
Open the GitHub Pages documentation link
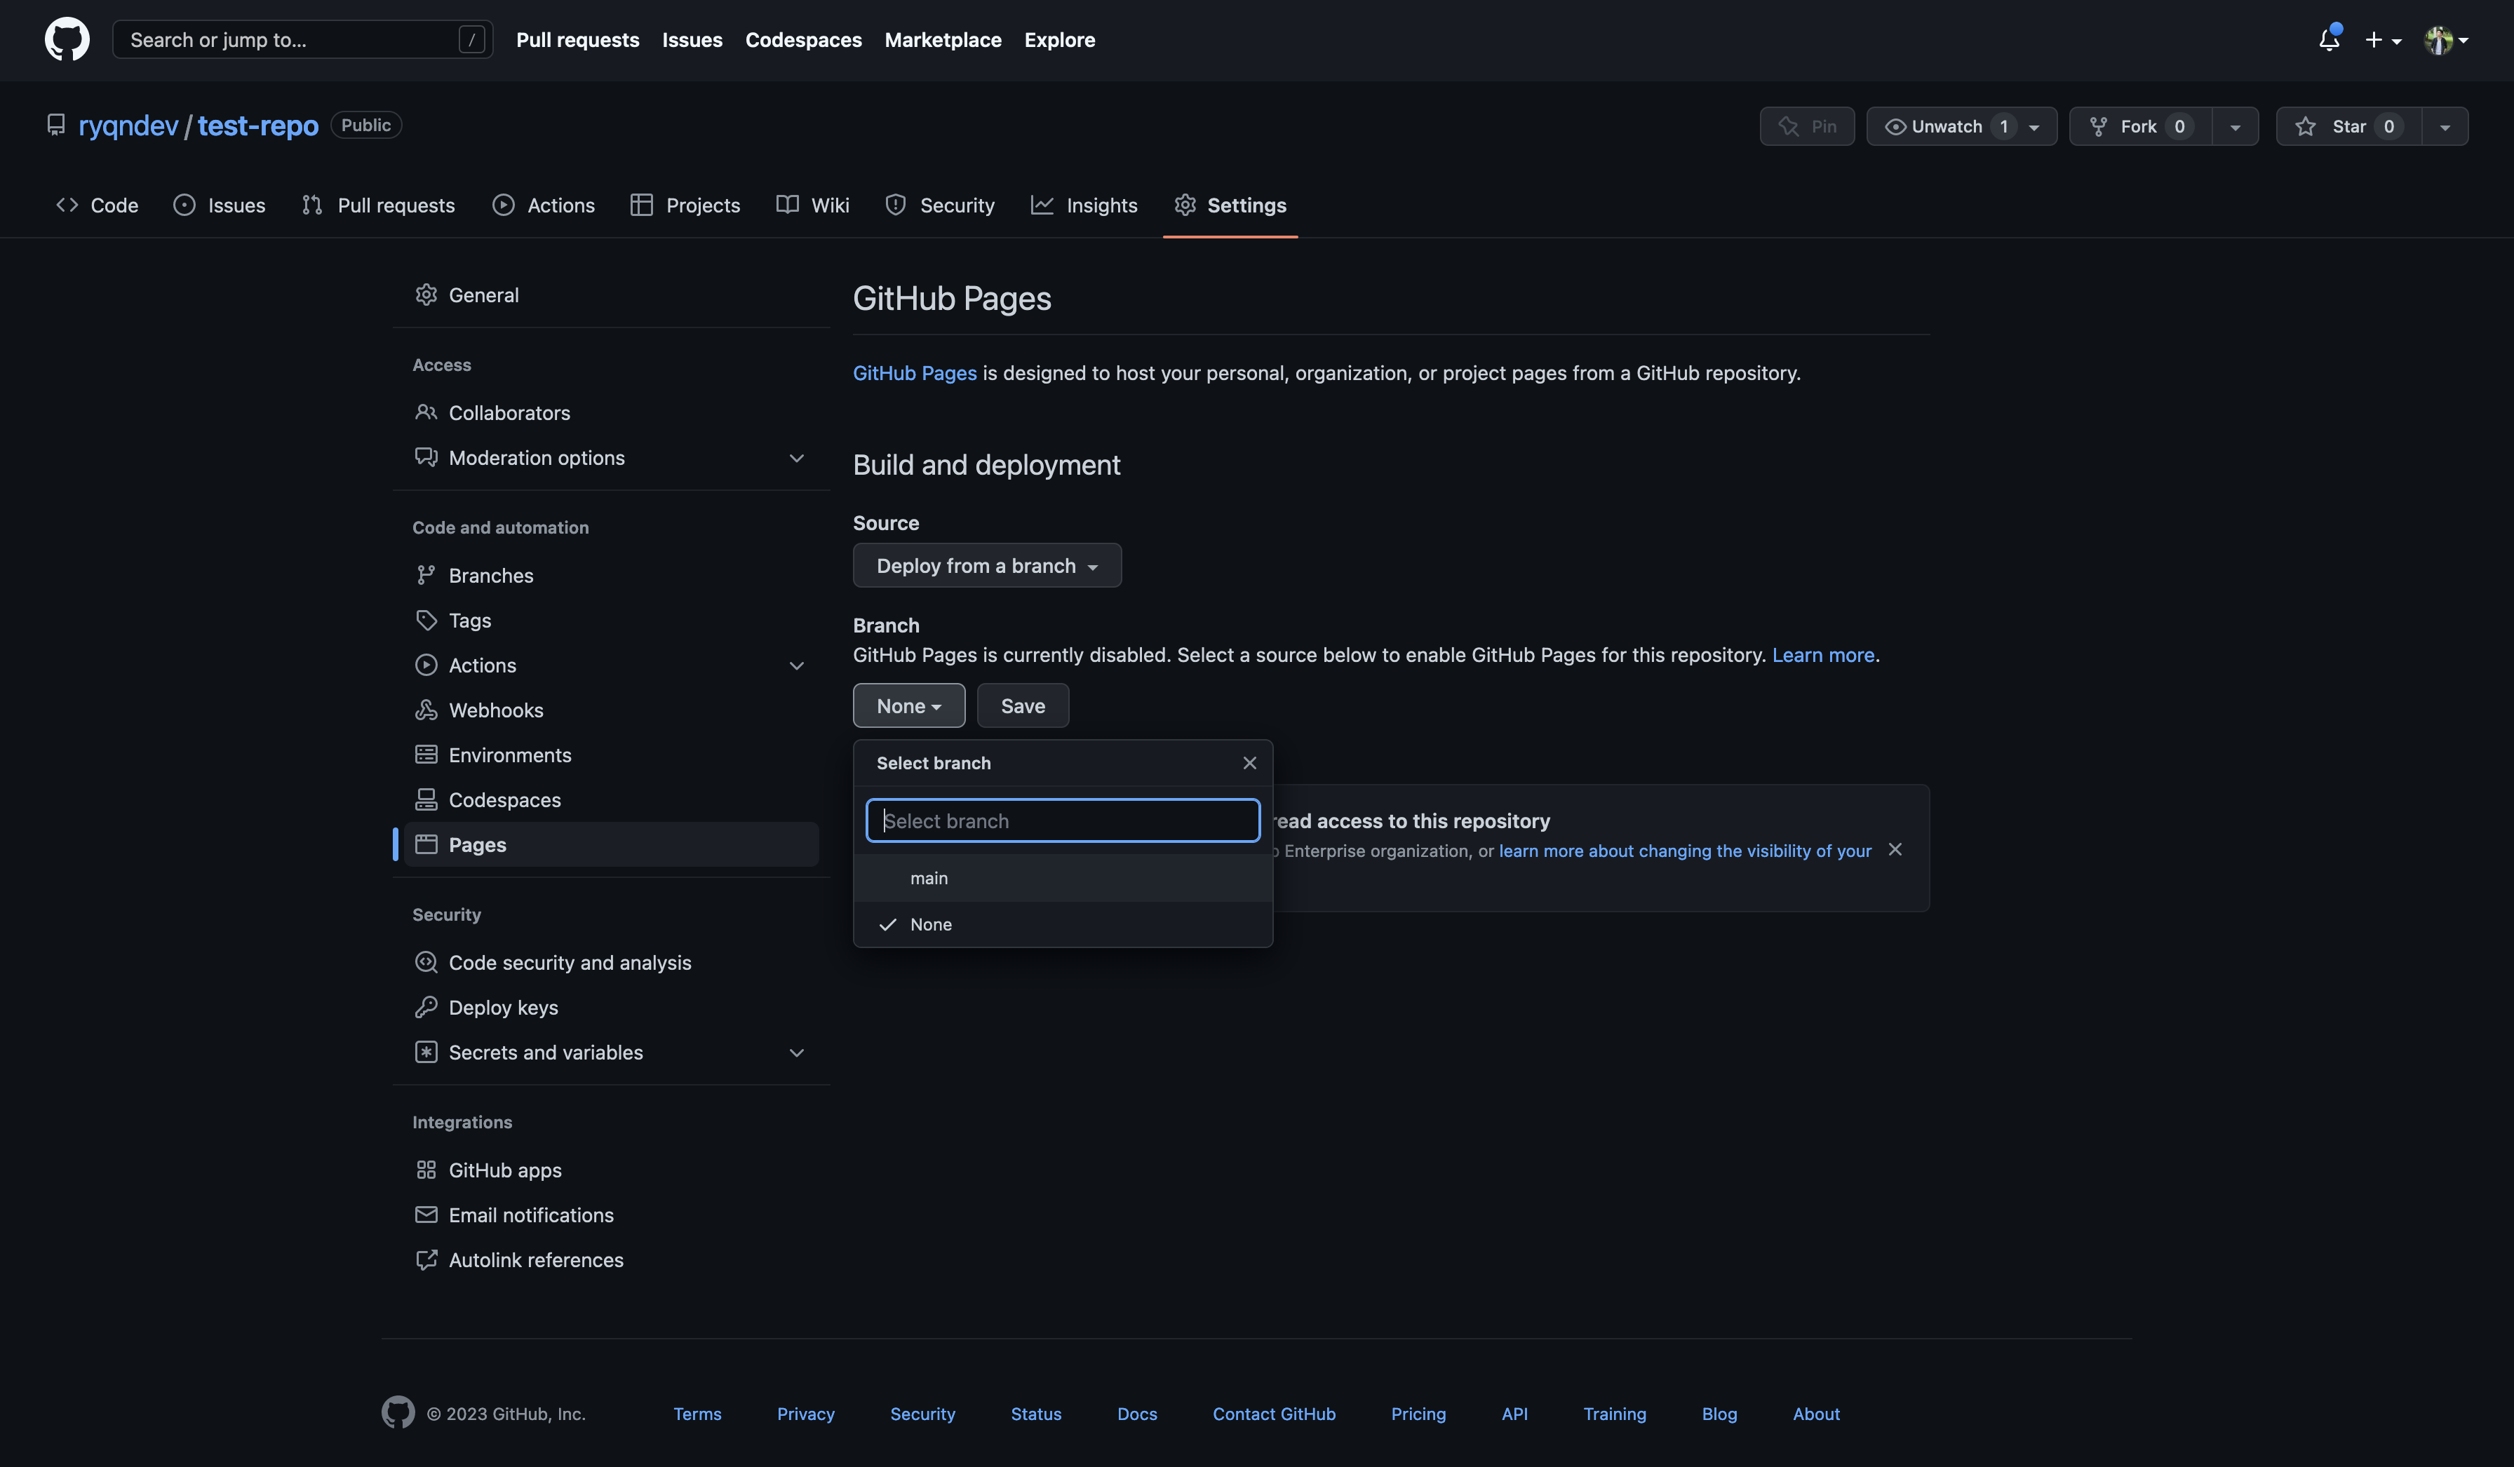[x=915, y=373]
